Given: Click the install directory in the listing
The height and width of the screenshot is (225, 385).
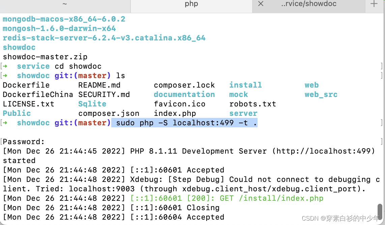Looking at the screenshot, I should pos(245,85).
